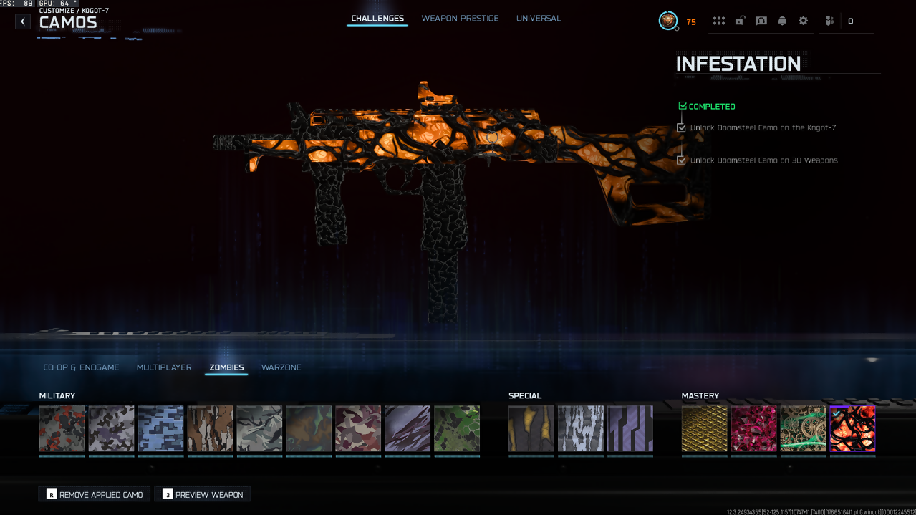The image size is (916, 515).
Task: Open the settings gear
Action: (x=803, y=21)
